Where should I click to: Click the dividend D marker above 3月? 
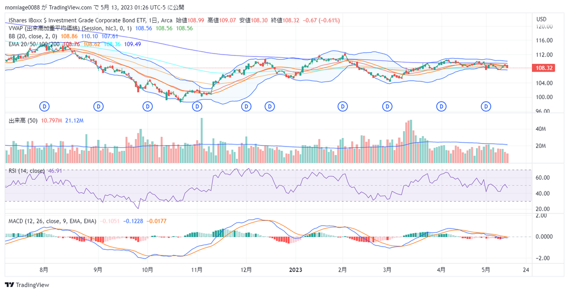(x=387, y=106)
